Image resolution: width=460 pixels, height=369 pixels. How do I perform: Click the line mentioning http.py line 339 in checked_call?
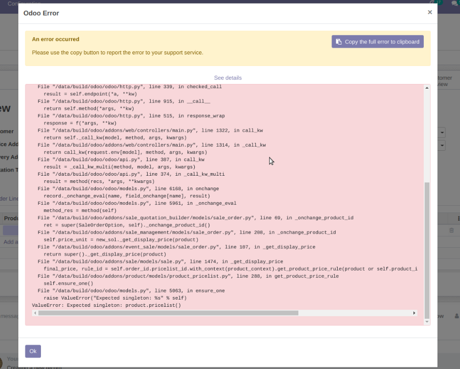point(130,87)
